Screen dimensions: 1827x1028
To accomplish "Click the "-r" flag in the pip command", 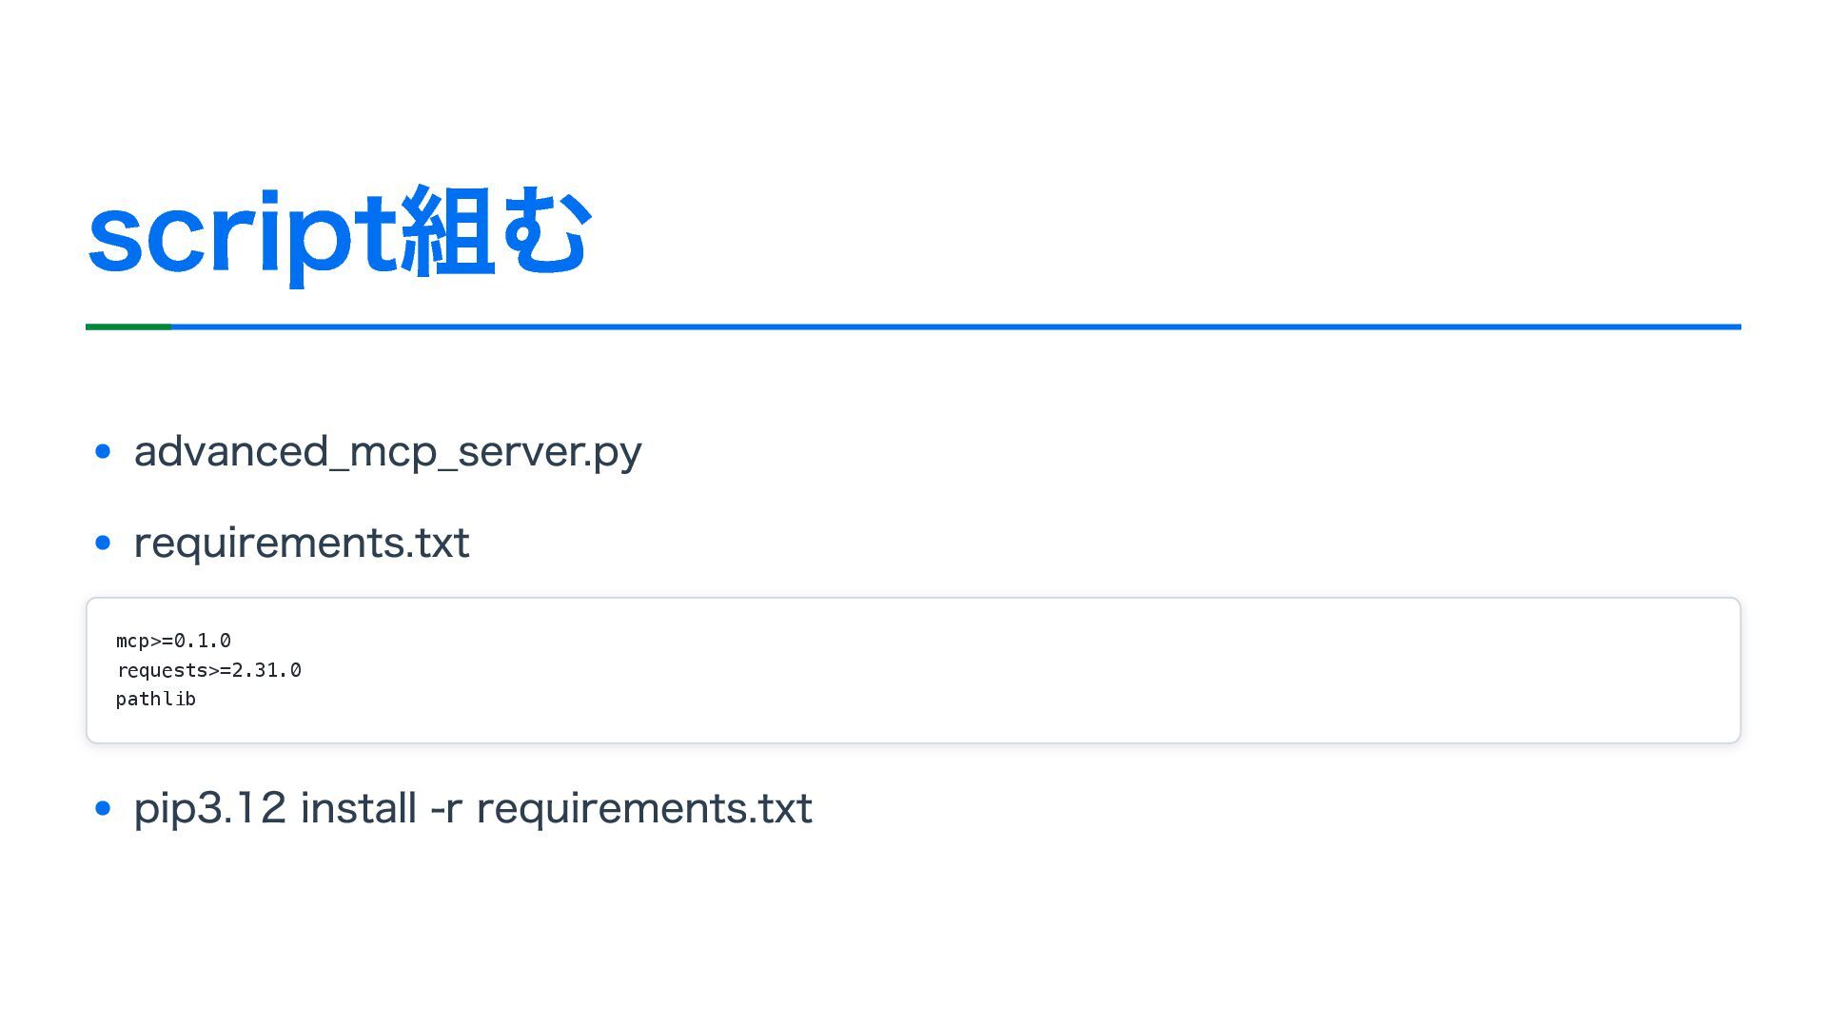I will [x=445, y=808].
